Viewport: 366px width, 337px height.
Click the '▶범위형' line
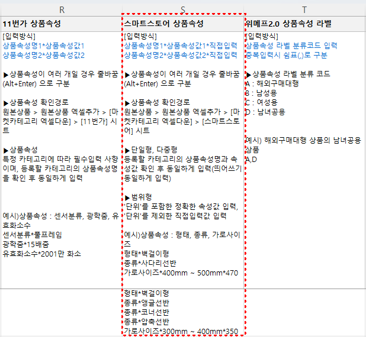pos(138,197)
